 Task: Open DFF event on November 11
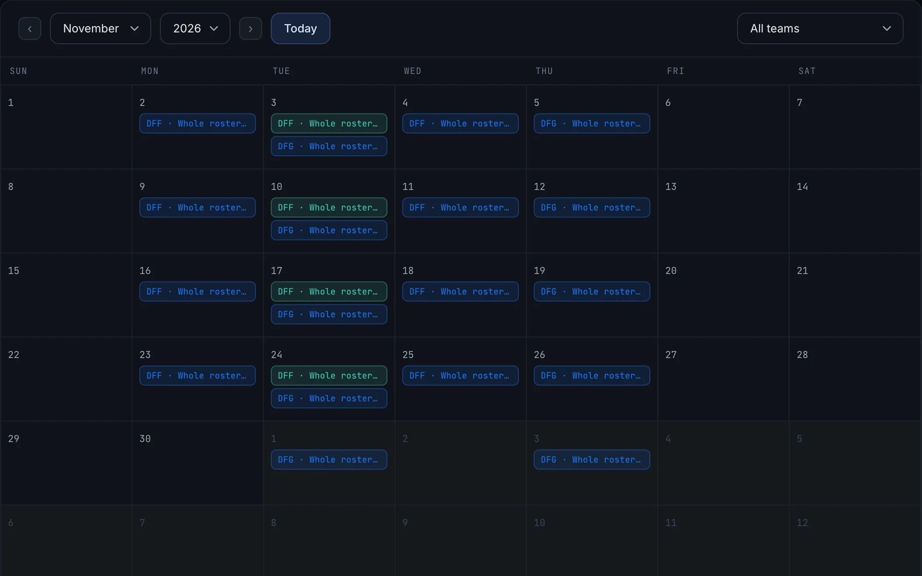461,207
